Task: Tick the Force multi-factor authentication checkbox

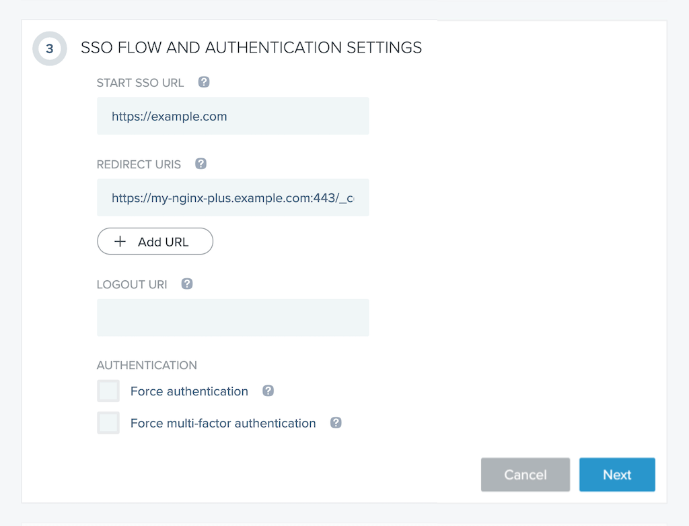Action: tap(108, 423)
